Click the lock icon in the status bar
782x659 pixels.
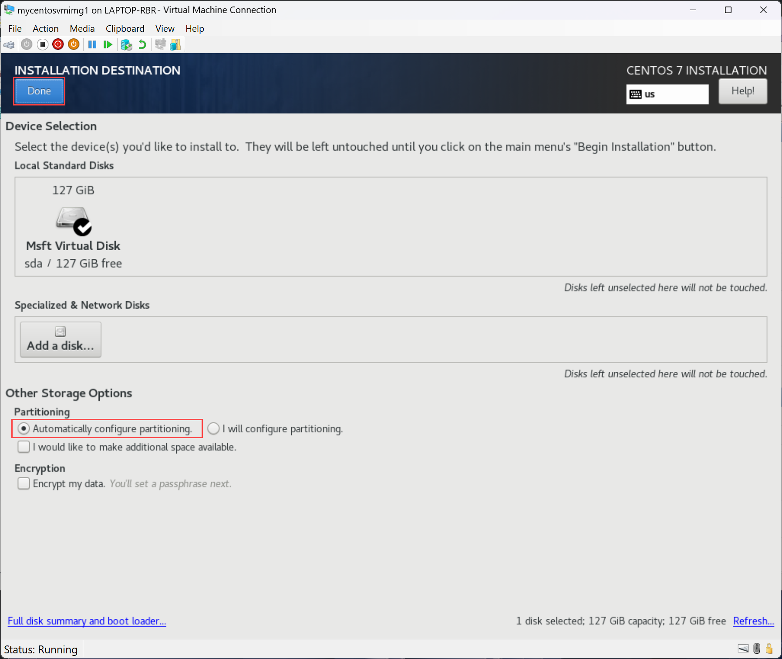pyautogui.click(x=770, y=649)
